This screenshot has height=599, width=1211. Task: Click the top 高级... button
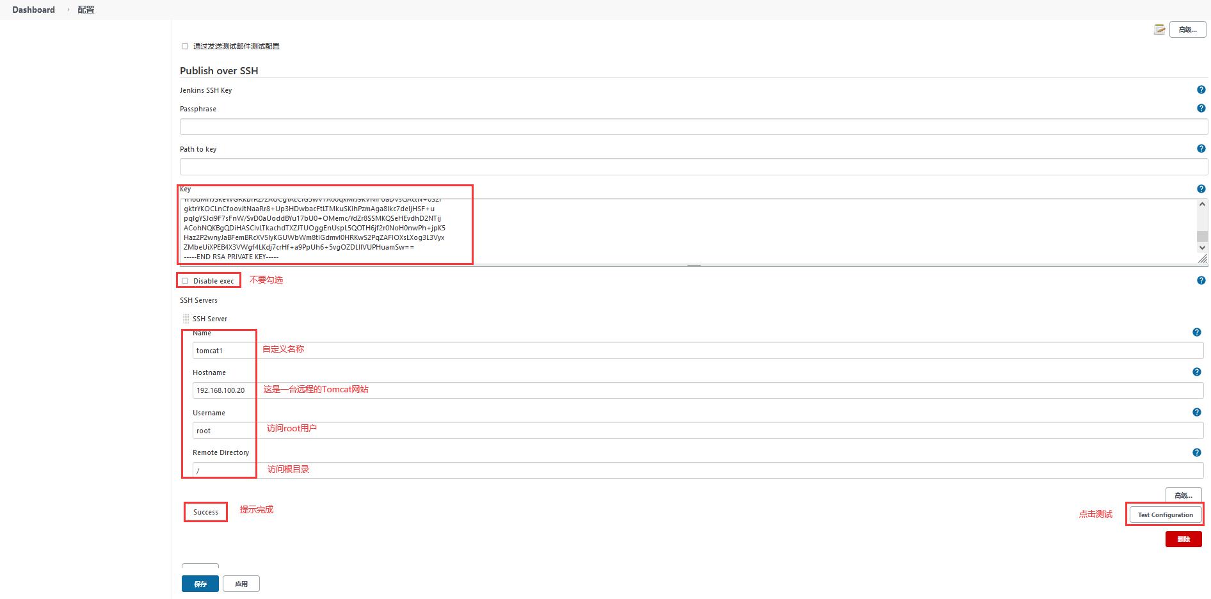coord(1187,29)
